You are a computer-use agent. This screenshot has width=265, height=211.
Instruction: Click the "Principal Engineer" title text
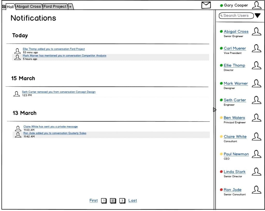click(x=235, y=123)
